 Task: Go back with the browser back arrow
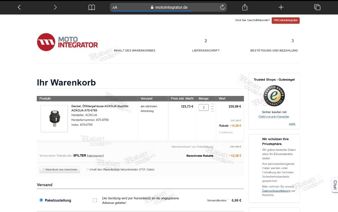19,7
